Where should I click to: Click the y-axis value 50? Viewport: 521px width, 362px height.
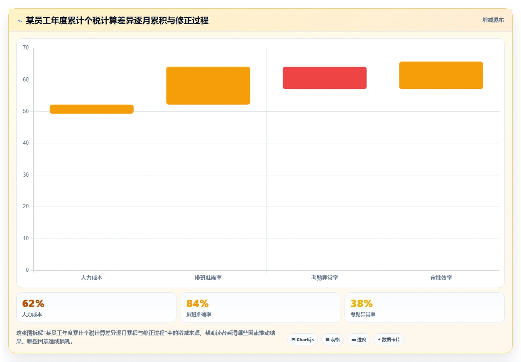click(26, 111)
